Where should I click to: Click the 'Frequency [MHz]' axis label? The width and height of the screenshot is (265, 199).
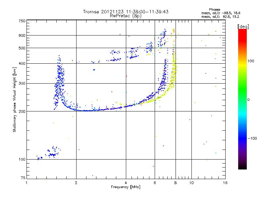tap(126, 187)
